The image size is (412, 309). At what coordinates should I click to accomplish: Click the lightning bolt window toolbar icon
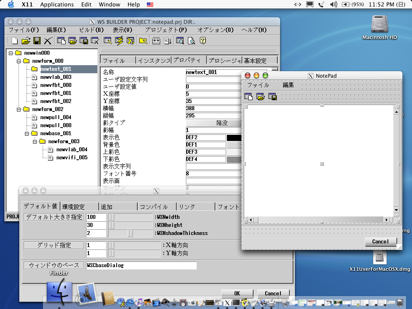tap(119, 40)
